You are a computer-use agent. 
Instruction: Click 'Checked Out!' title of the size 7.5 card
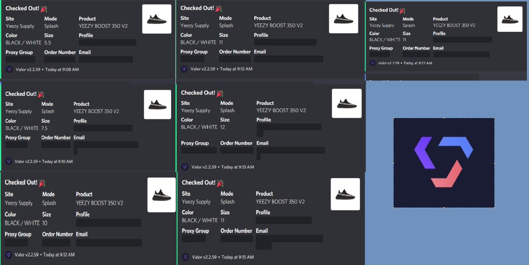pos(21,94)
